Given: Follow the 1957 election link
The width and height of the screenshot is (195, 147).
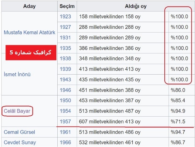Looking at the screenshot, I should point(65,122).
